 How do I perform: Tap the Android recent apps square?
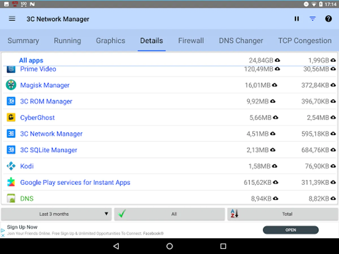(x=223, y=246)
